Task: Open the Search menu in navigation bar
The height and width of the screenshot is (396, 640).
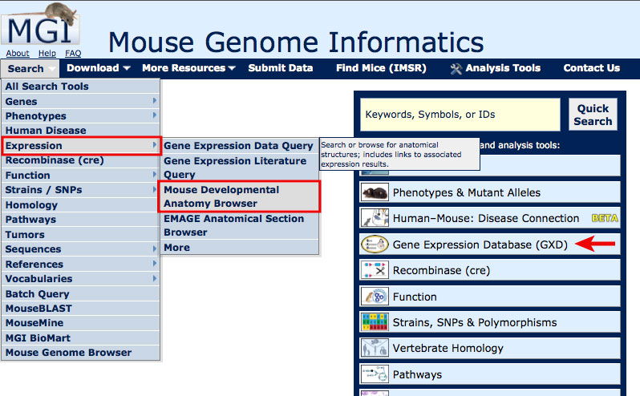Action: 30,68
